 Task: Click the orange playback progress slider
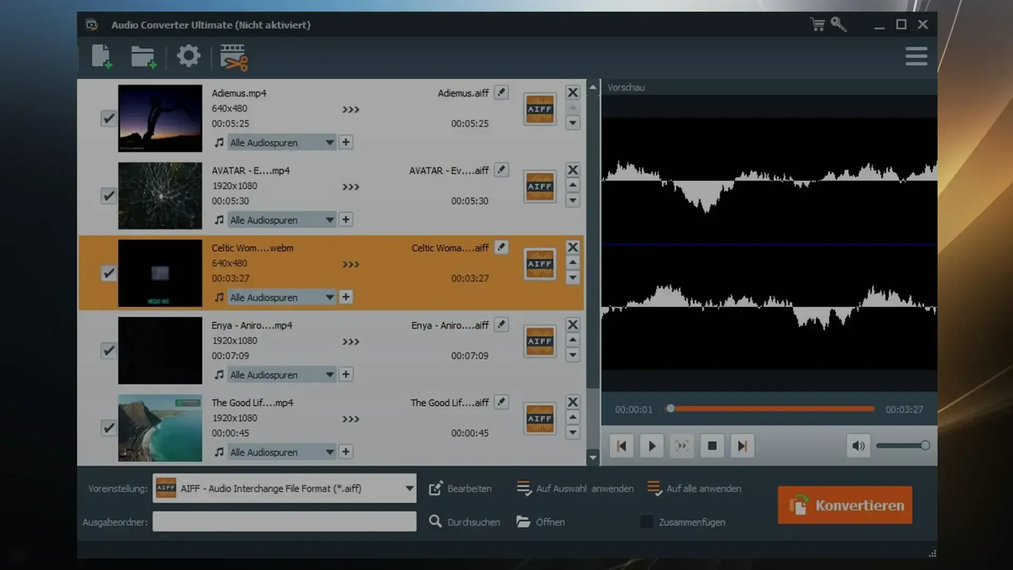pos(771,408)
